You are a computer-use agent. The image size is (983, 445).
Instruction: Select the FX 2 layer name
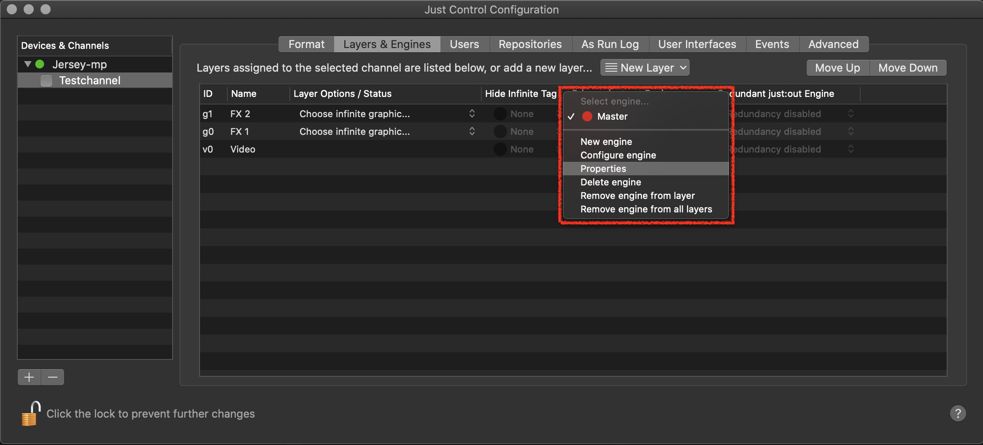(240, 114)
